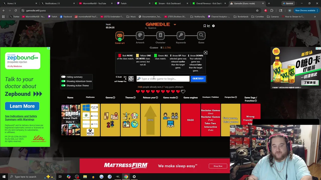
Task: Click the GUESS! button
Action: tap(198, 79)
